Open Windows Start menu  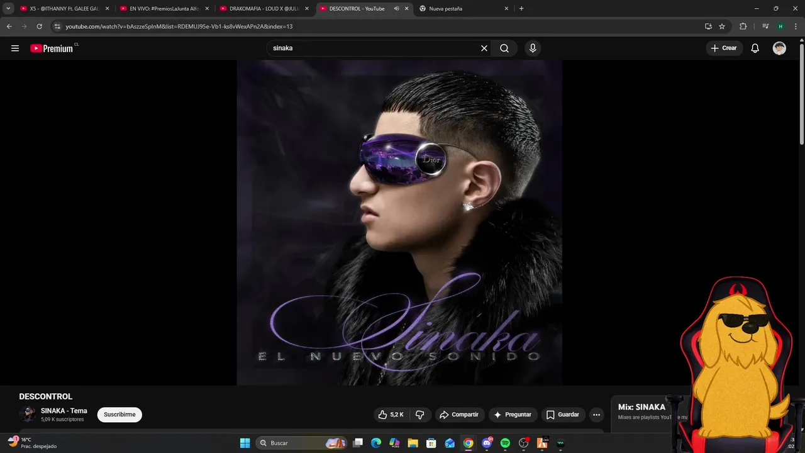pos(245,444)
